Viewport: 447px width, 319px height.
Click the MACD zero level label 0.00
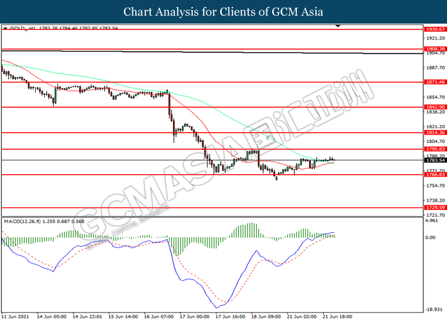click(430, 237)
